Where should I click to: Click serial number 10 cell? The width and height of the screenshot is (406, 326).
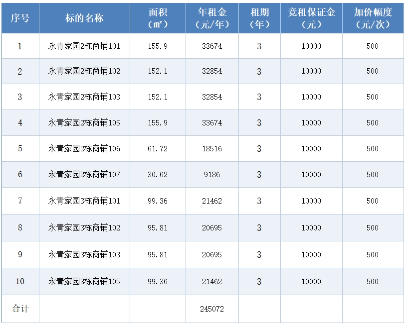coord(20,282)
